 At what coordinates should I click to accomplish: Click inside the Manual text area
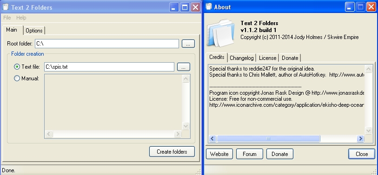click(x=113, y=102)
